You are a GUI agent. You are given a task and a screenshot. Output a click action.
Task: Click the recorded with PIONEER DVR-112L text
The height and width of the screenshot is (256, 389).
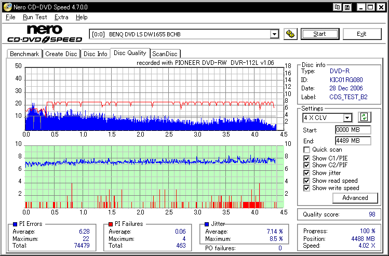(206, 63)
